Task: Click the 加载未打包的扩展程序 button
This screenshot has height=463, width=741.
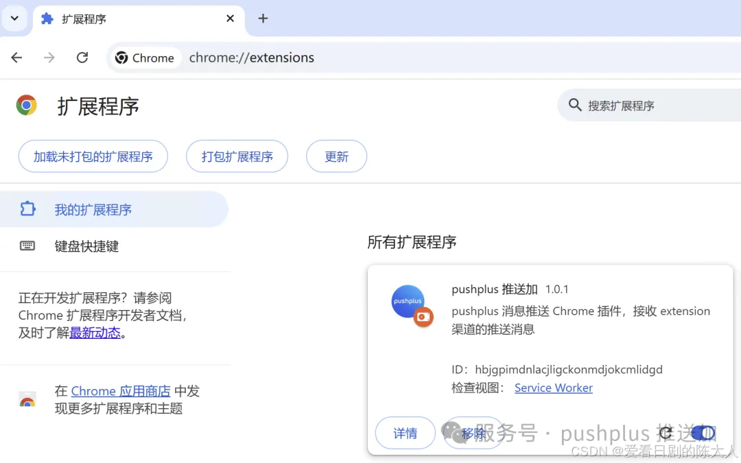Action: coord(93,156)
